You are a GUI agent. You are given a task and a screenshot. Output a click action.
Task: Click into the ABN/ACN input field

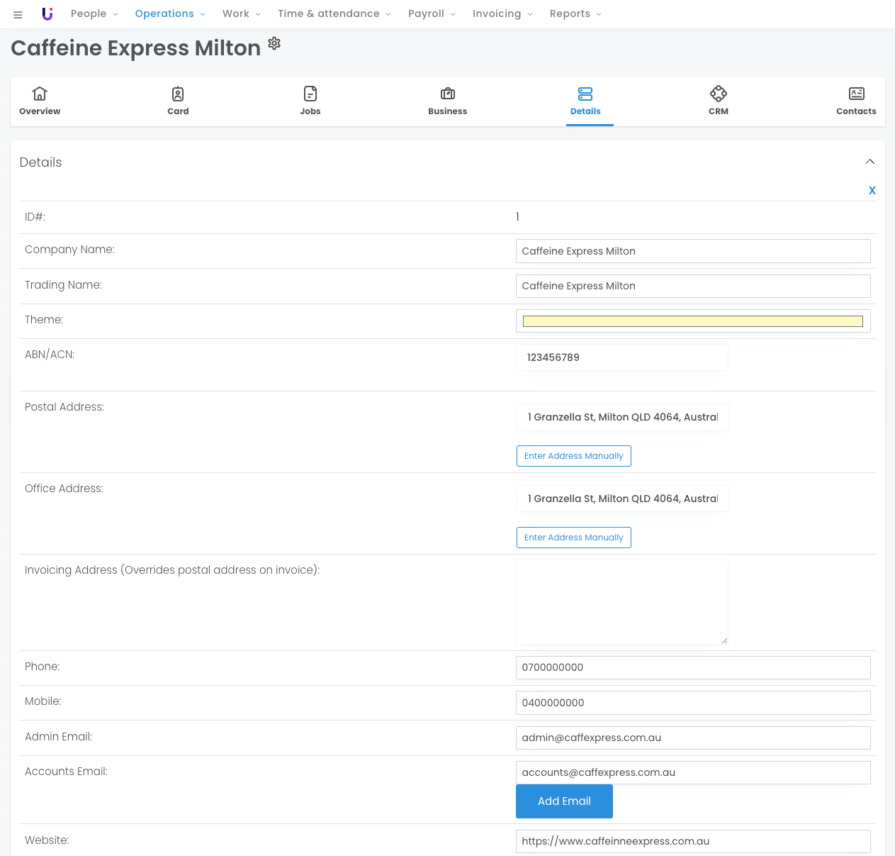pyautogui.click(x=621, y=357)
